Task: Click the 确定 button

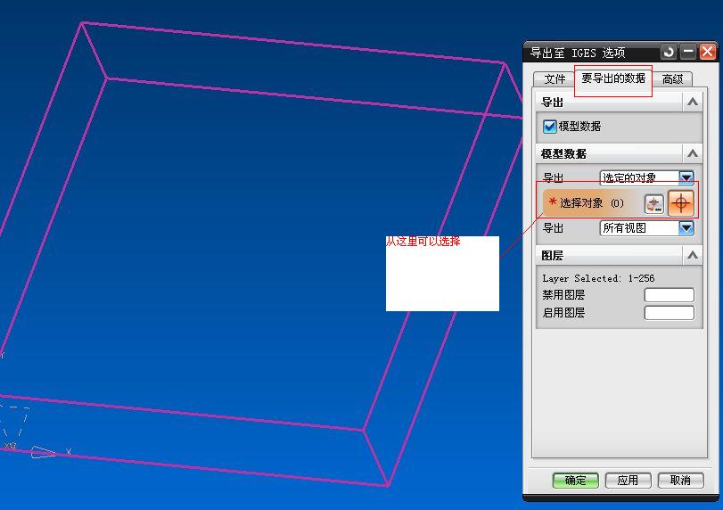Action: 575,481
